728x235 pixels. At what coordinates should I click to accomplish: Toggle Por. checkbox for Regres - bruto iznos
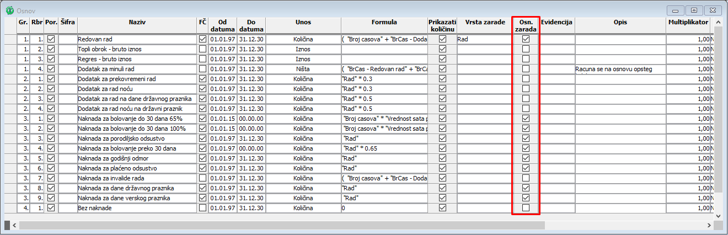pyautogui.click(x=51, y=59)
